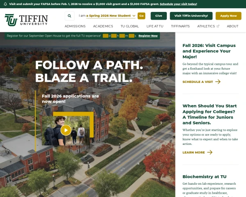Screen dimensions: 246x197
Task: Open the Life at TU menu
Action: pos(155,26)
